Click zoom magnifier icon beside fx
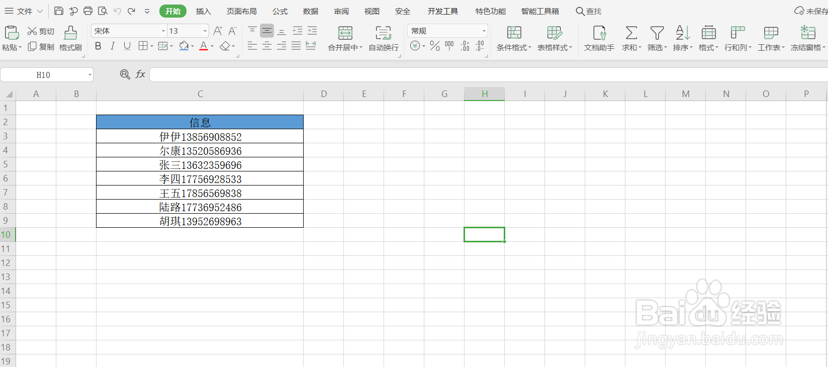The height and width of the screenshot is (367, 828). click(125, 74)
